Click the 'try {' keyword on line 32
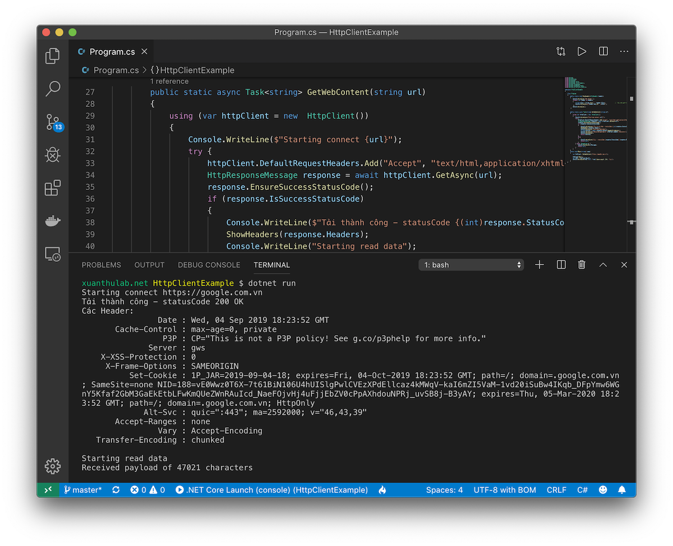 point(200,151)
